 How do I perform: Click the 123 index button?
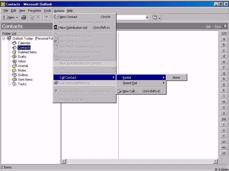[x=224, y=33]
